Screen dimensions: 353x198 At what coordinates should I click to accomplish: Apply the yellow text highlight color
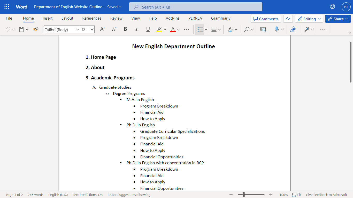159,29
